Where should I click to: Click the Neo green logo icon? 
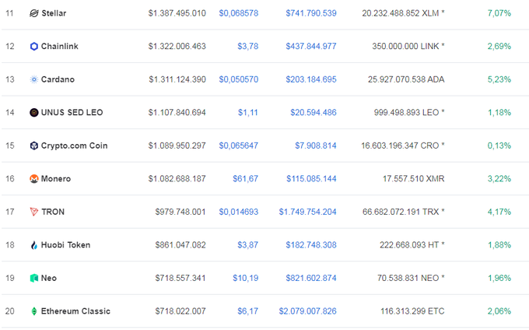point(33,278)
